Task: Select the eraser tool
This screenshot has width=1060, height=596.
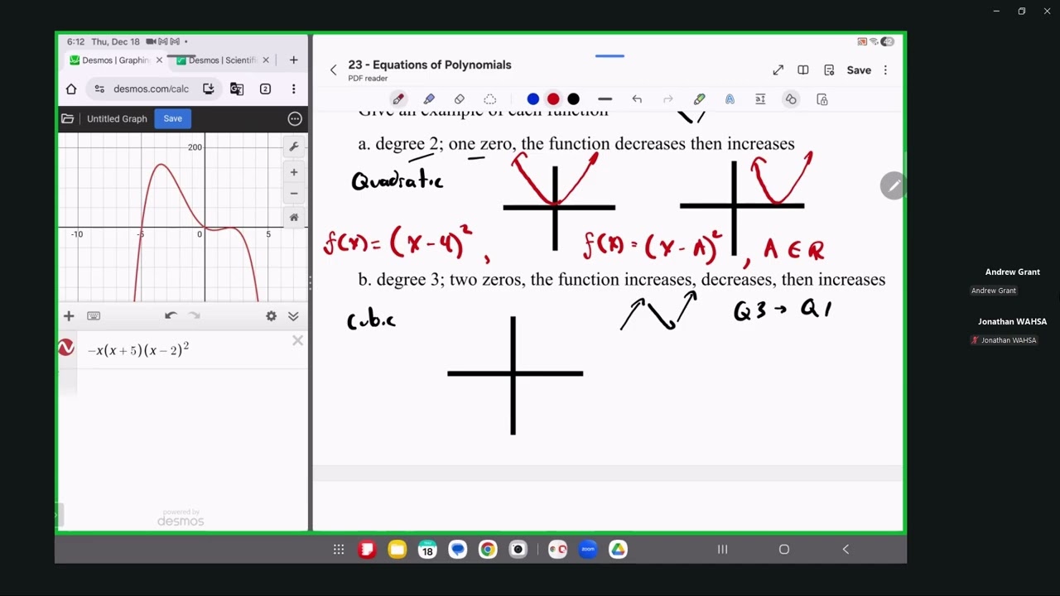Action: point(460,99)
